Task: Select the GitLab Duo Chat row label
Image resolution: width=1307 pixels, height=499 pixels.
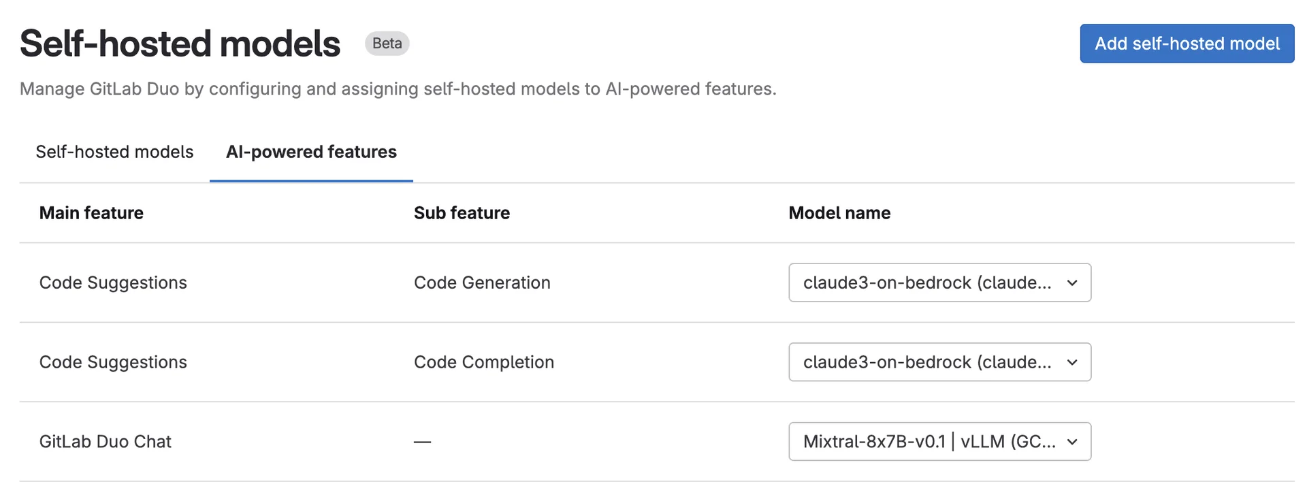Action: pyautogui.click(x=104, y=441)
